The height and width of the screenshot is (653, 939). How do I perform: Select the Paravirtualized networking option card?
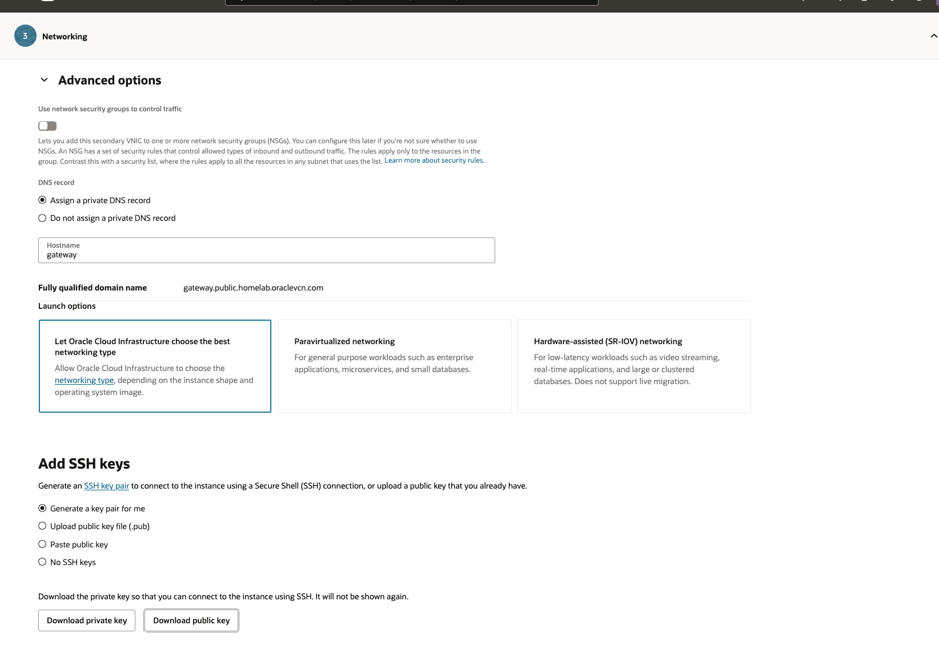394,365
